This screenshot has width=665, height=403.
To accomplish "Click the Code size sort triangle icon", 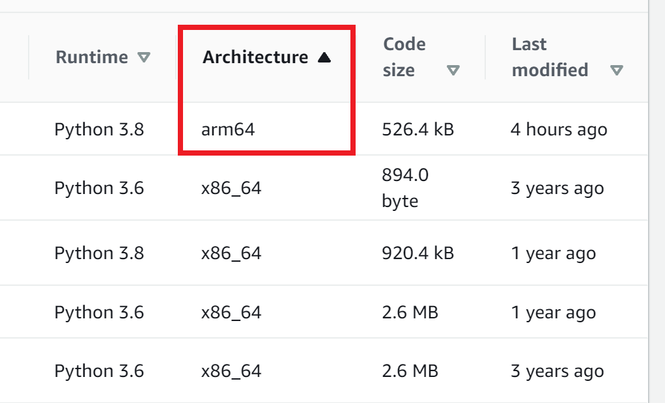I will 453,70.
